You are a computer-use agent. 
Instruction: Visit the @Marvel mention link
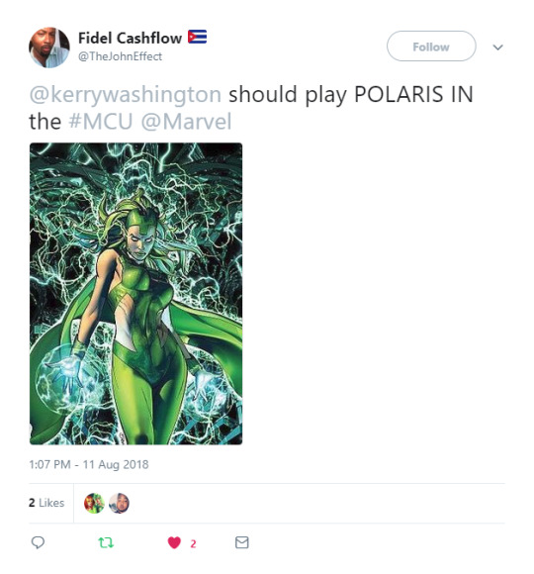[x=186, y=122]
